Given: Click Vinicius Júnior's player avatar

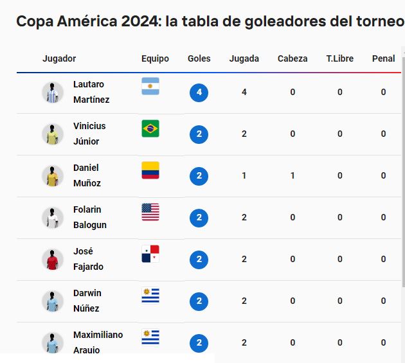Looking at the screenshot, I should point(53,134).
